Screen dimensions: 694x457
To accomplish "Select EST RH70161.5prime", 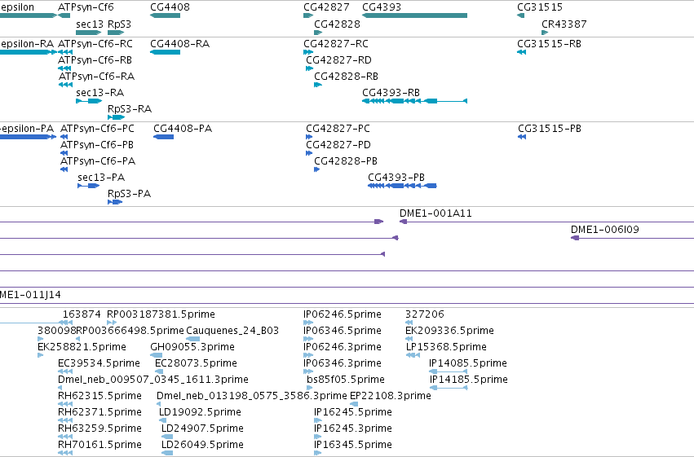I will pos(100,445).
